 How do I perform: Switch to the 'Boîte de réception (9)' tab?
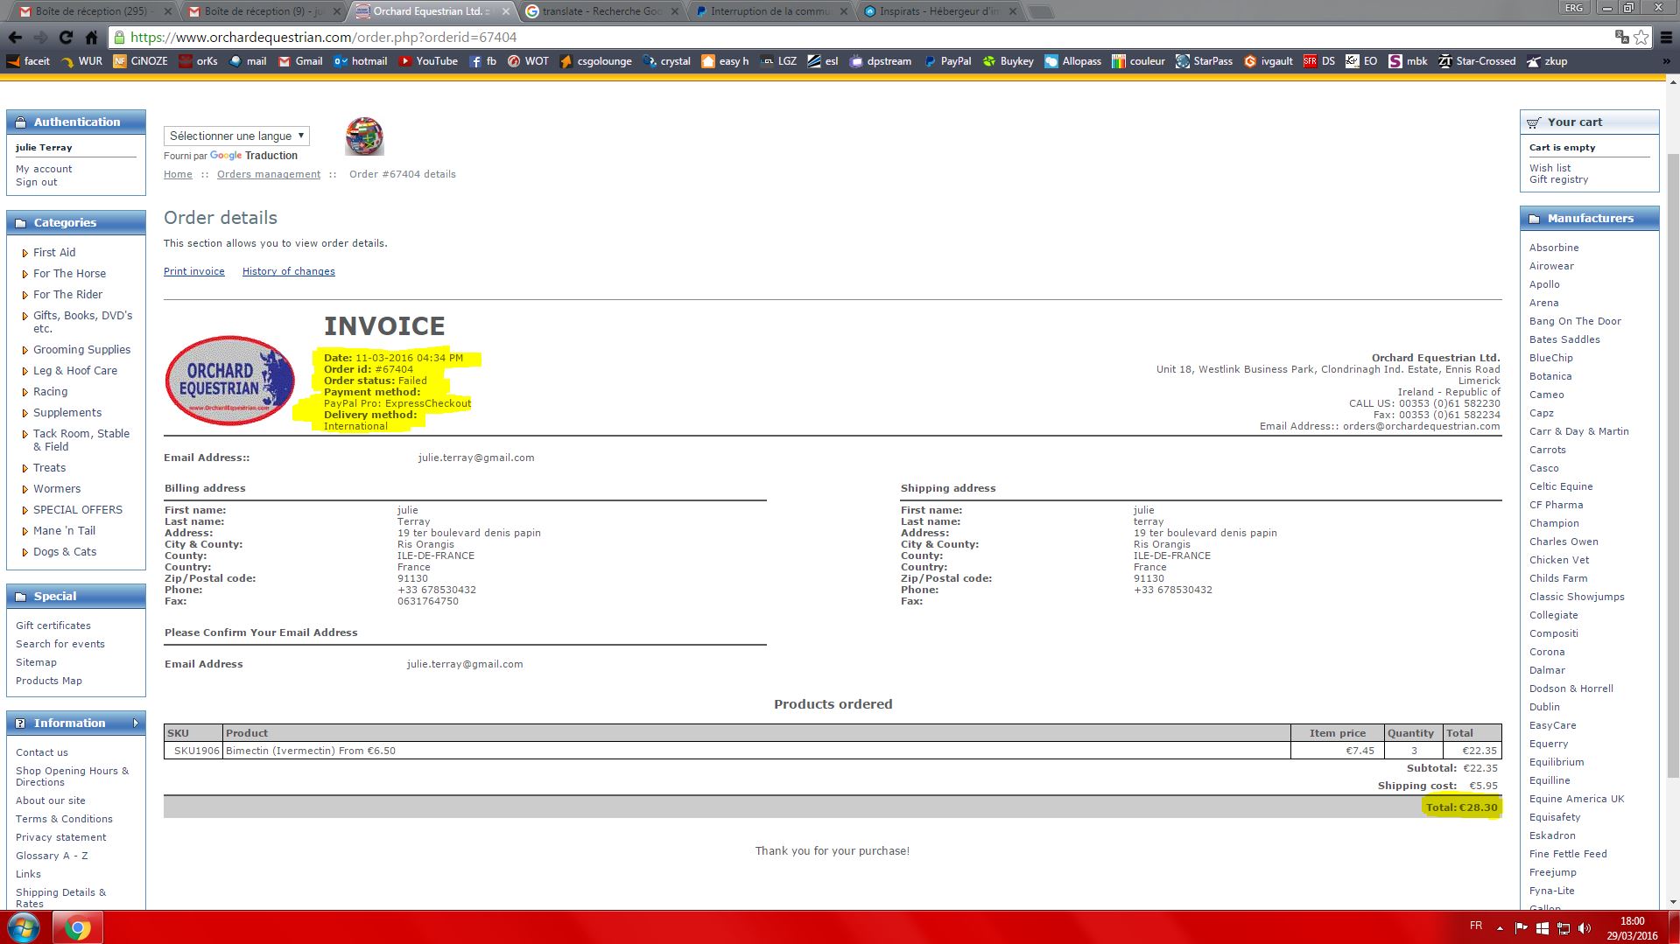click(x=263, y=11)
